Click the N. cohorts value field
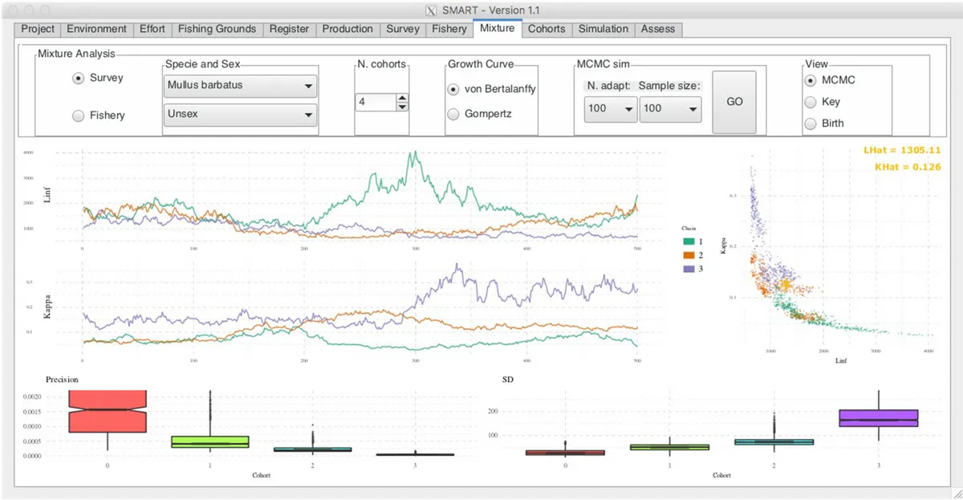963x500 pixels. (376, 102)
